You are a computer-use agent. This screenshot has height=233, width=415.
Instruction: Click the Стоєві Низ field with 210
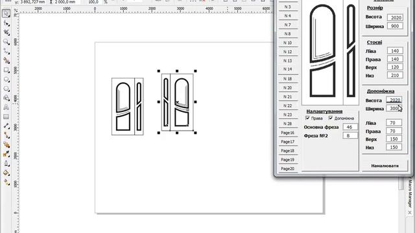[x=395, y=76]
